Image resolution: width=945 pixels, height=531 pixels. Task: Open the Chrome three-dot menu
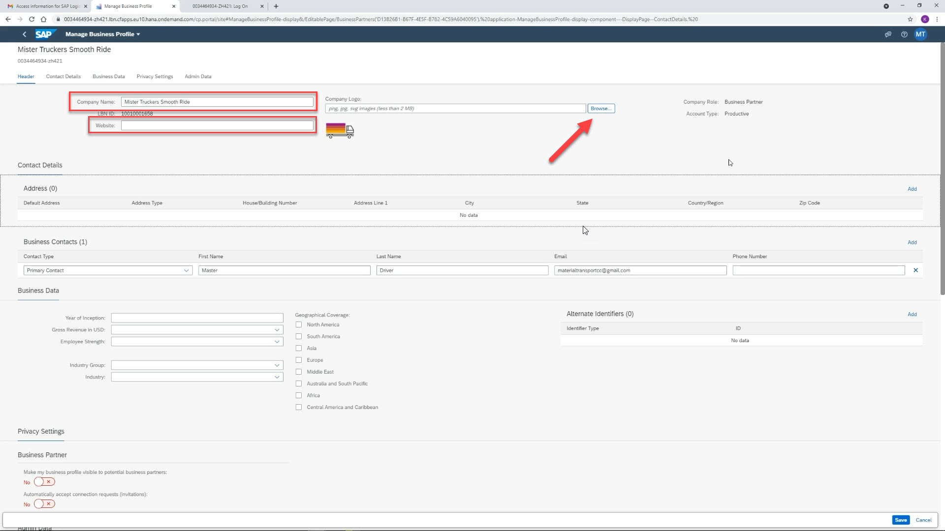click(937, 19)
